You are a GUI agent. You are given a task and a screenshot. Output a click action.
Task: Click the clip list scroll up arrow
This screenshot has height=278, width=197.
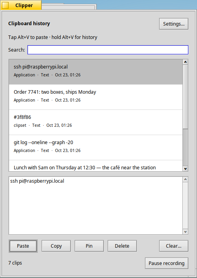click(x=185, y=62)
